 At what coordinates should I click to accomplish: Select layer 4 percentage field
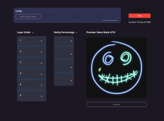tap(34, 73)
